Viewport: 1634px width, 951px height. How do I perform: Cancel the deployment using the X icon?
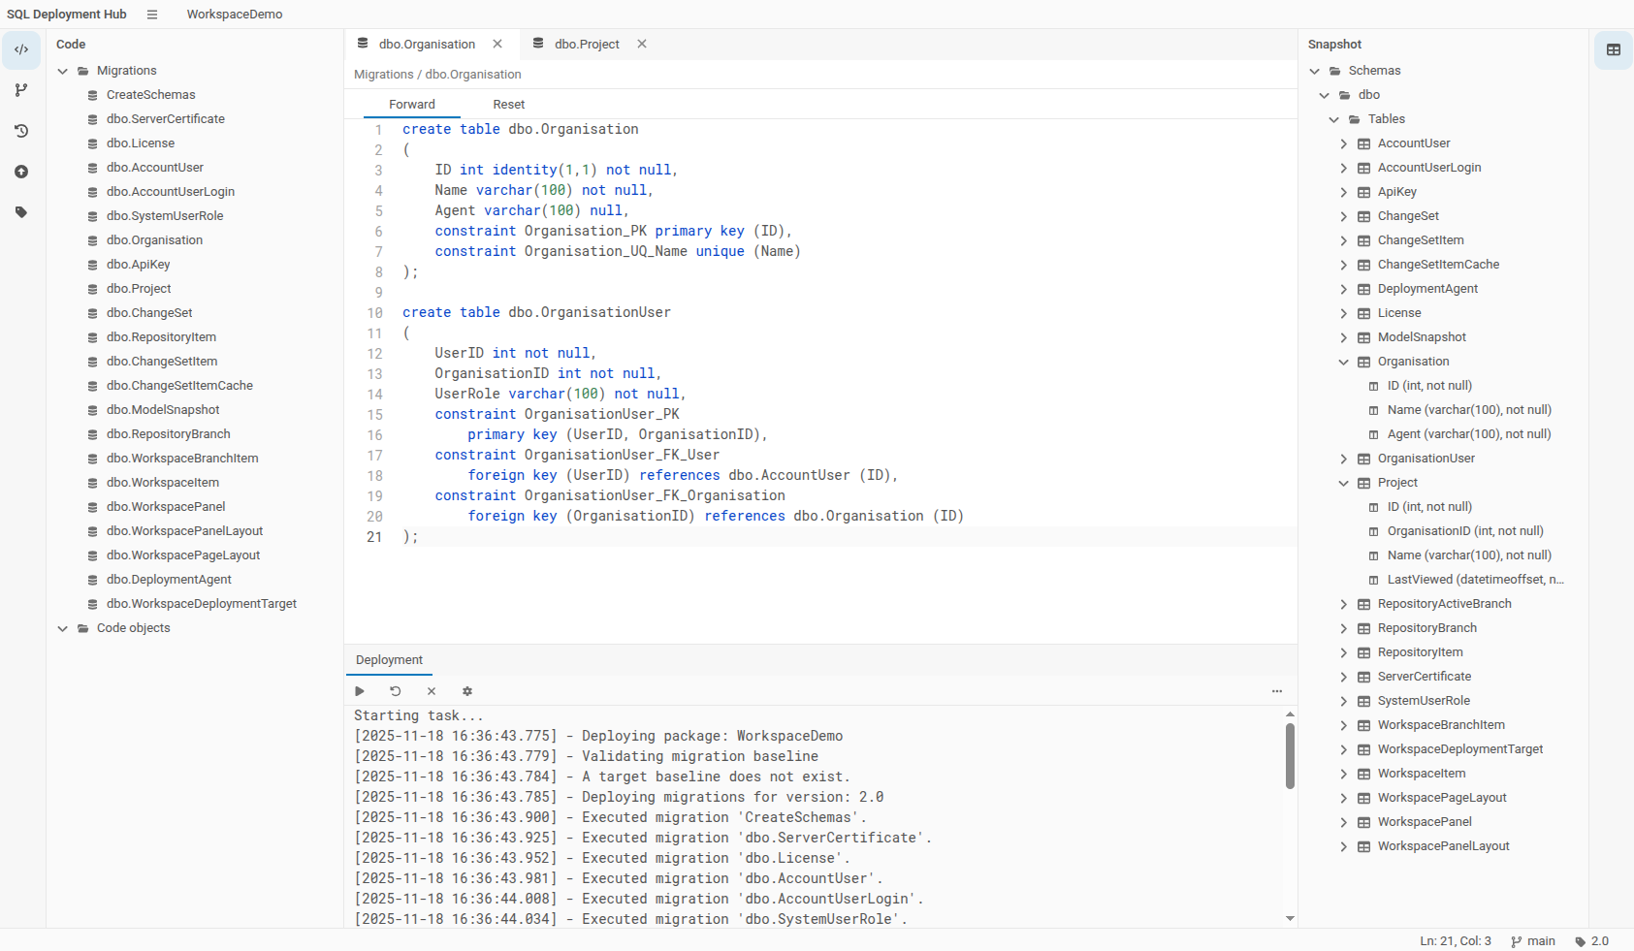point(432,691)
